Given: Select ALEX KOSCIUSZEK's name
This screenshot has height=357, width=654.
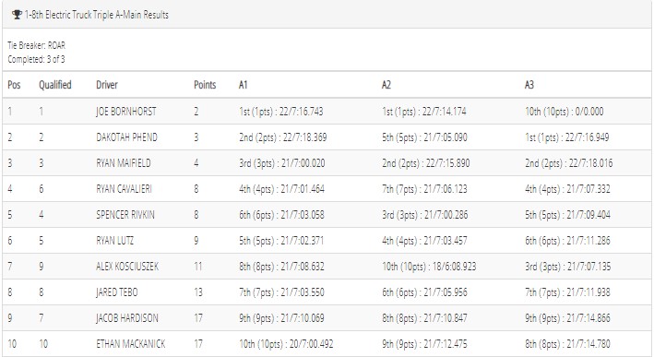Looking at the screenshot, I should pos(127,267).
